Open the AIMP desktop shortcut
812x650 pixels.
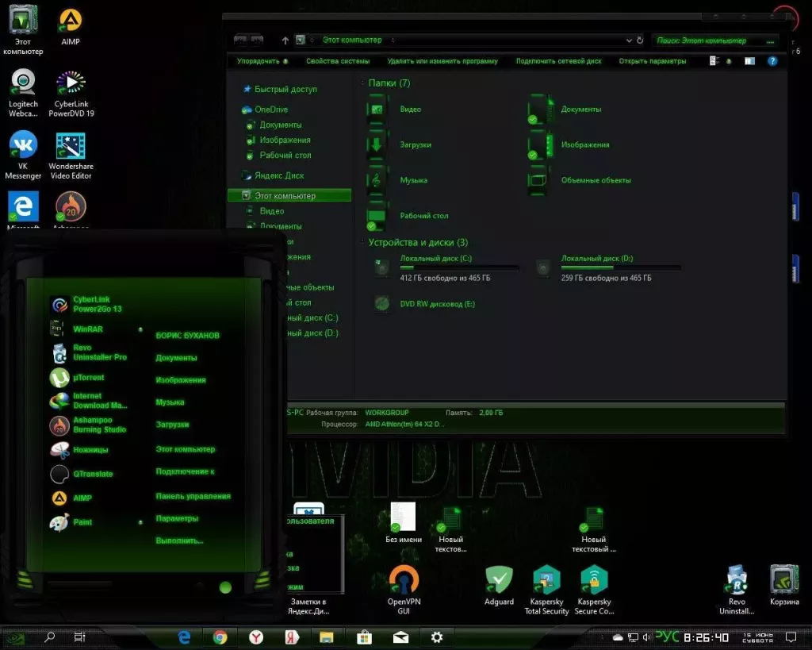point(71,26)
